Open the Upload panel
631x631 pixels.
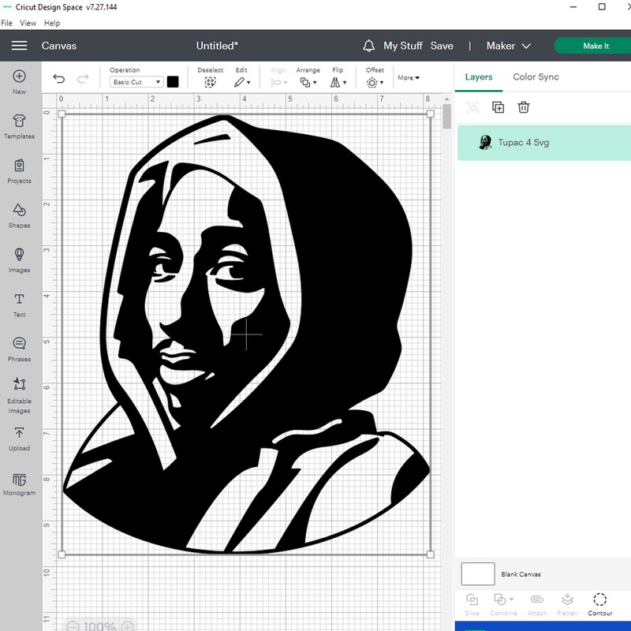click(19, 438)
